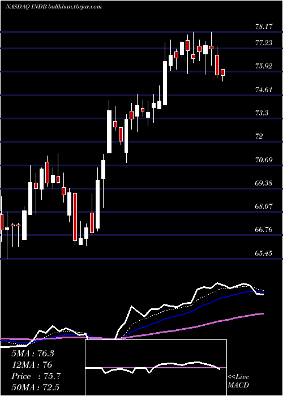The width and height of the screenshot is (283, 396).
Task: Click the 74.61 price label
Action: 264,89
